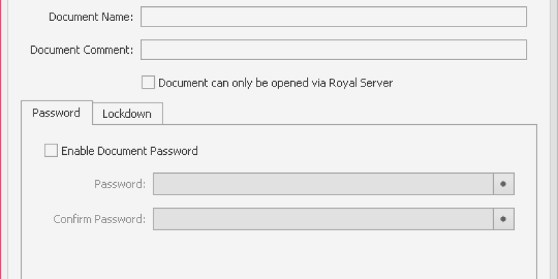Click the 'Document Comment:' label
The image size is (558, 279).
click(x=82, y=50)
